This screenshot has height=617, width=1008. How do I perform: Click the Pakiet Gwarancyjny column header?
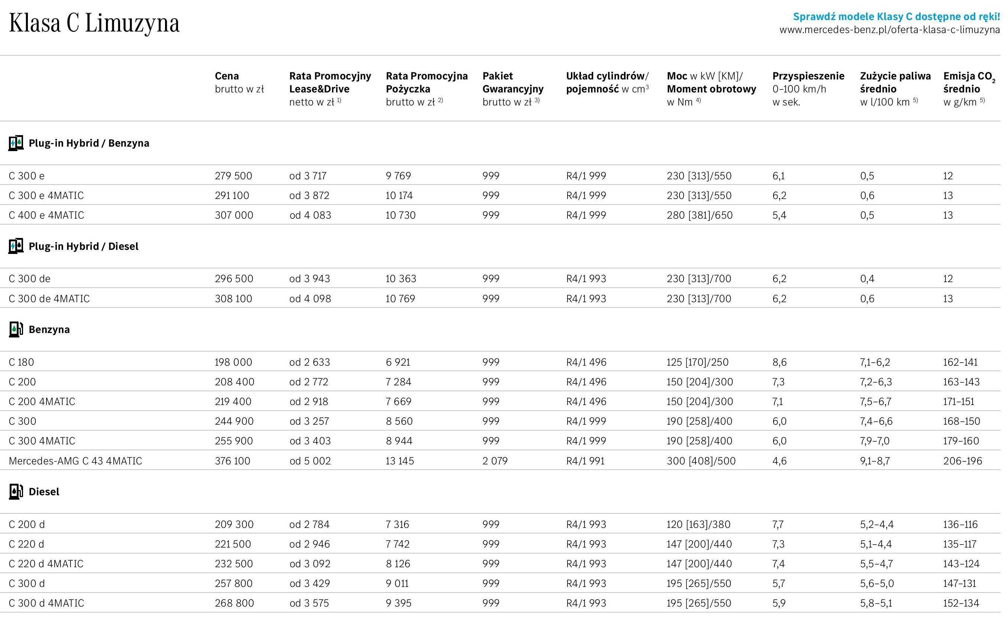[513, 89]
